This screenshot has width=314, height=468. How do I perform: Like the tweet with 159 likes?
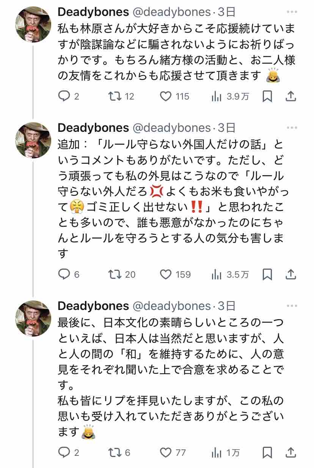(x=166, y=274)
